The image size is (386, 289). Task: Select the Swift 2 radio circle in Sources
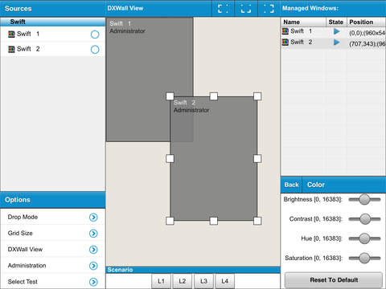tap(95, 50)
